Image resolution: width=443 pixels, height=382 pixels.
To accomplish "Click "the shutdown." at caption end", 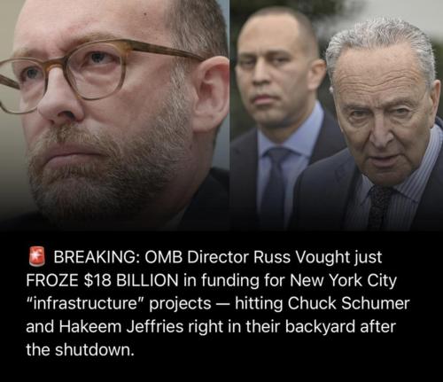I will [78, 349].
